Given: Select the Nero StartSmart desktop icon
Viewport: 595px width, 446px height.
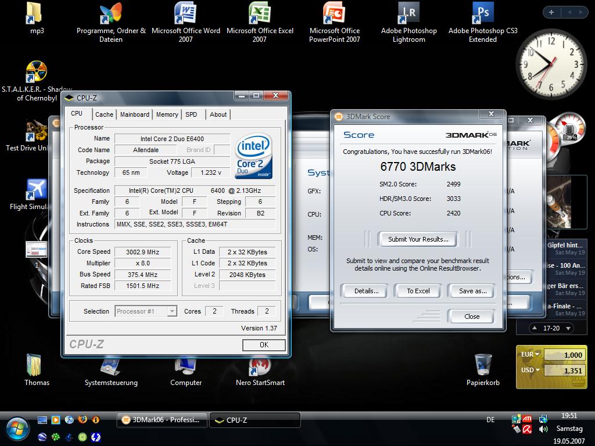Looking at the screenshot, I should (260, 372).
